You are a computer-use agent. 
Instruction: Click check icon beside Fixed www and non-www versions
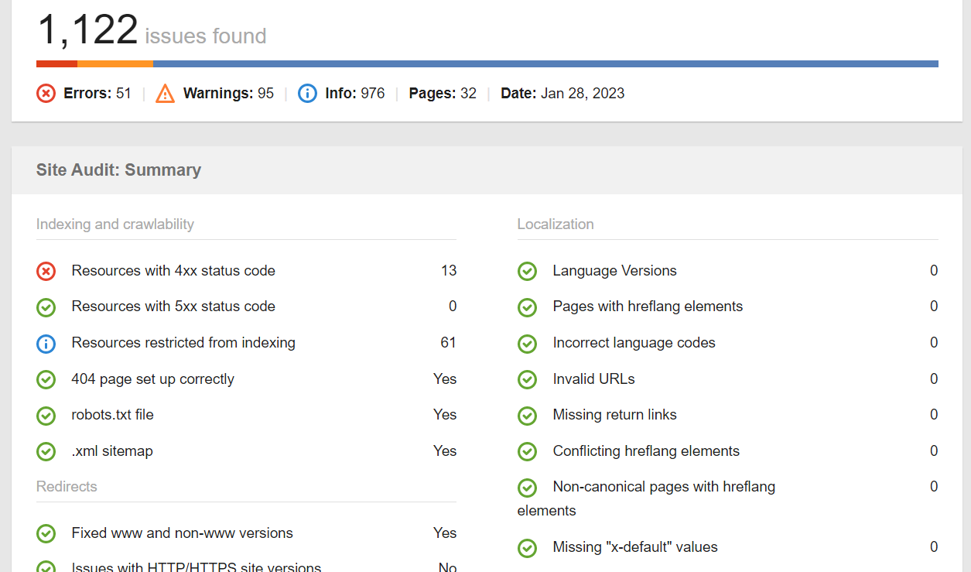tap(46, 533)
